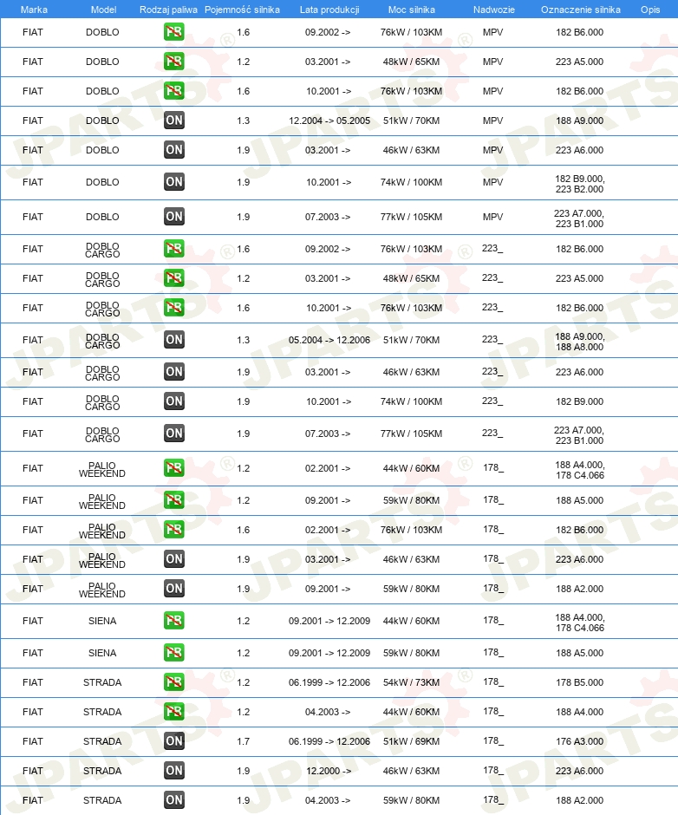Click diesel ON icon for PALIO WEEKEND 46kW / 63KM

point(173,559)
